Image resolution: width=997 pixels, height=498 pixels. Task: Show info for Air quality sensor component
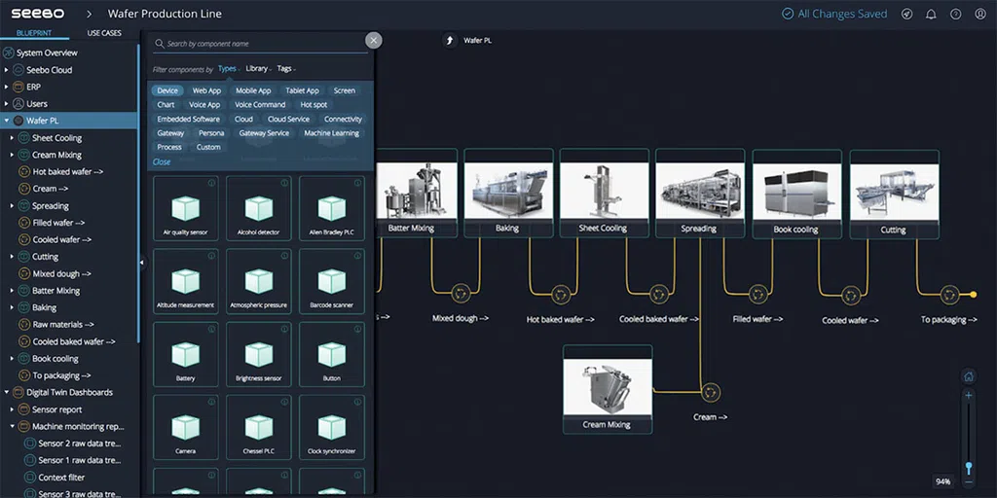211,183
